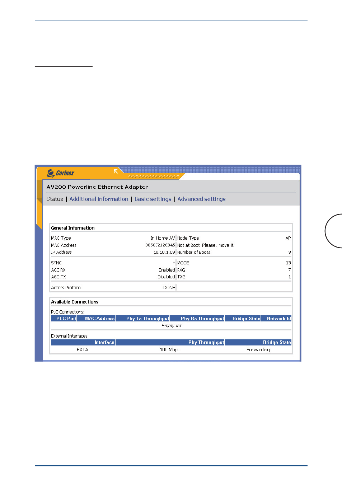This screenshot has width=342, height=485.
Task: Click the Node Type label
Action: click(x=188, y=238)
